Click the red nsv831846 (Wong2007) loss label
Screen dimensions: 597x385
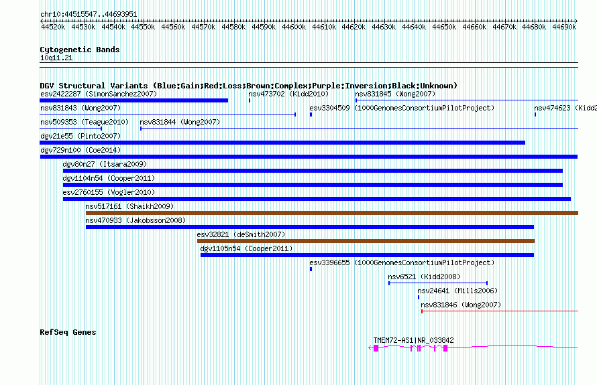point(461,305)
